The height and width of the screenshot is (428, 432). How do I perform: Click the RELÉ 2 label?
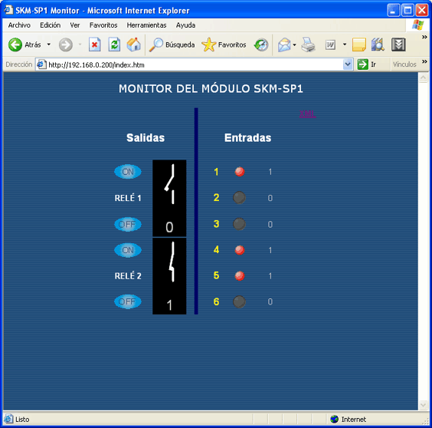tap(128, 275)
